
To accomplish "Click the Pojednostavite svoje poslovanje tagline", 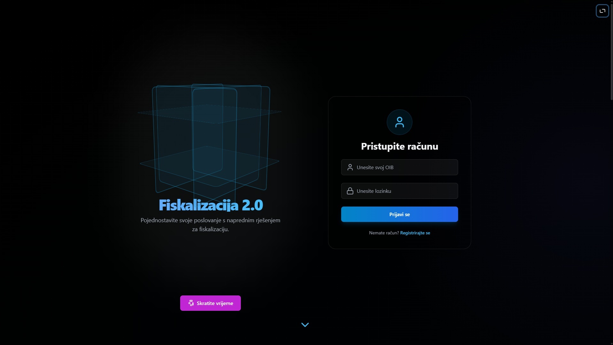I will pos(210,225).
